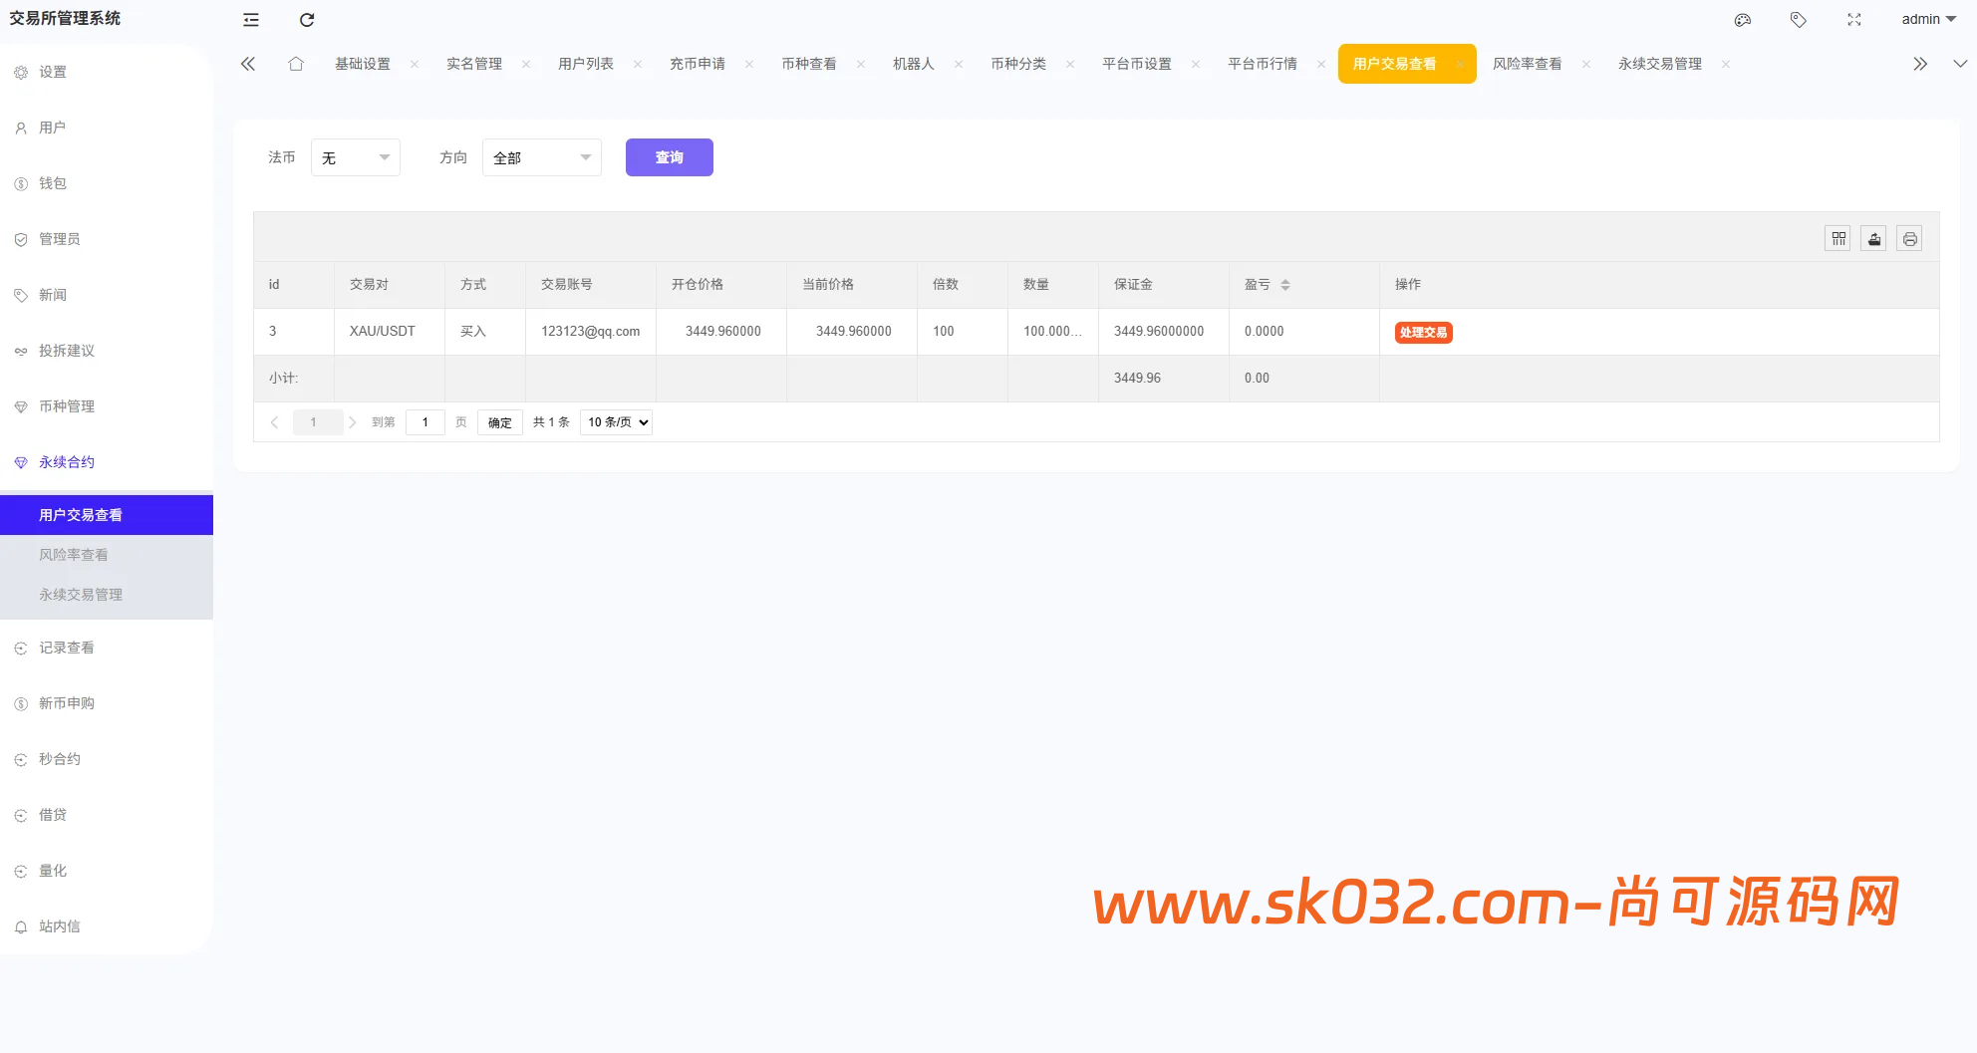Open the 永续交易管理 tab

coord(1660,64)
